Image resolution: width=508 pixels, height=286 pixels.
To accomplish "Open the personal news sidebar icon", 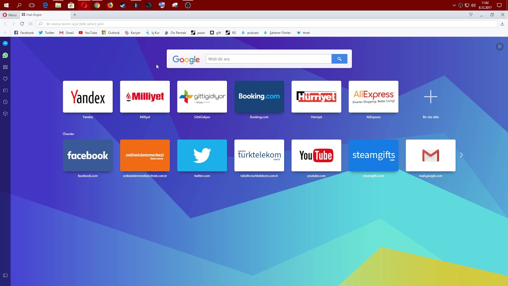I will (5, 90).
